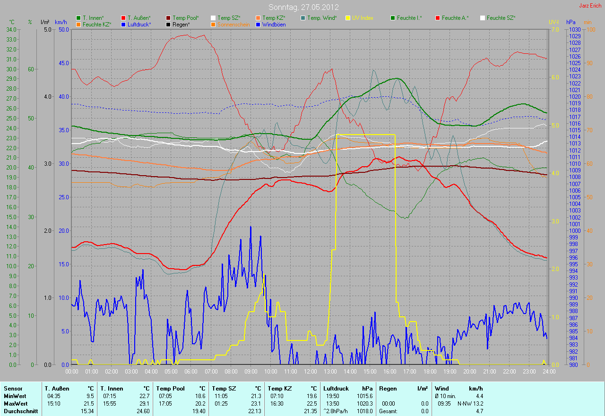Click the white Temp SZ legend swatch

213,18
